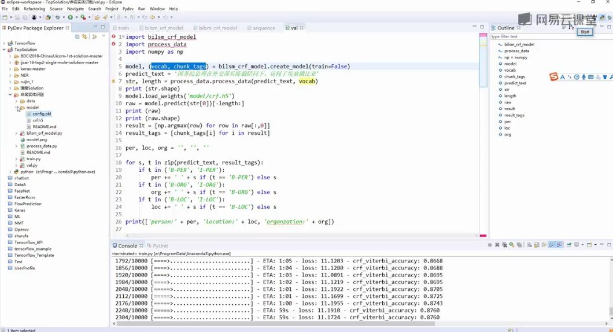Click the green Run button in toolbar
The width and height of the screenshot is (613, 332).
(71, 17)
